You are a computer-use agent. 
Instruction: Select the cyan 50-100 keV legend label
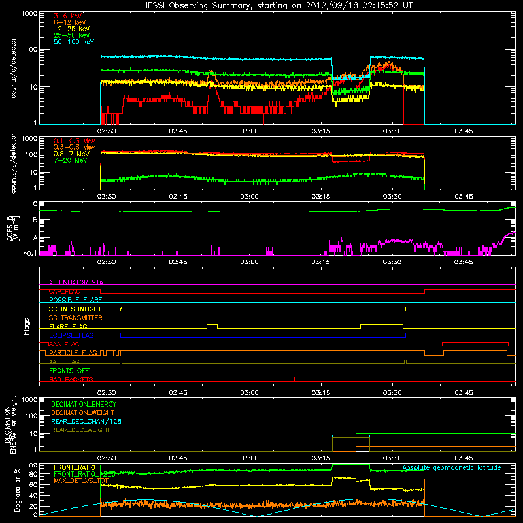coord(74,41)
